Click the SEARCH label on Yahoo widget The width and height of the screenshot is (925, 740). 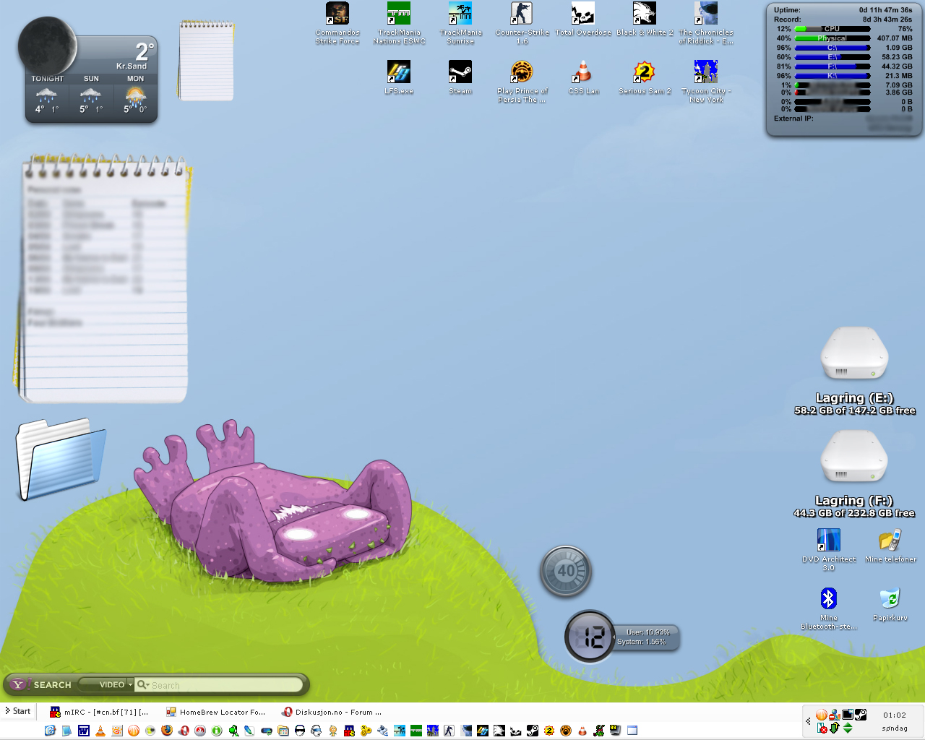coord(53,685)
